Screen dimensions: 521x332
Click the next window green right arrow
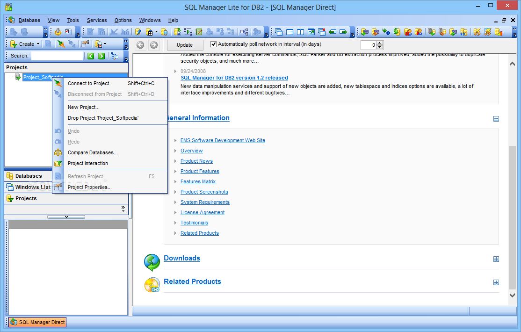pos(343,32)
